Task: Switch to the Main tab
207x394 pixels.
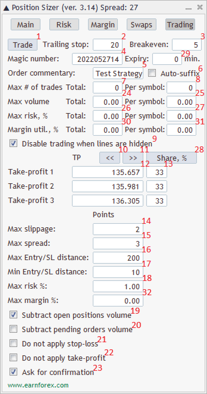Action: 25,25
